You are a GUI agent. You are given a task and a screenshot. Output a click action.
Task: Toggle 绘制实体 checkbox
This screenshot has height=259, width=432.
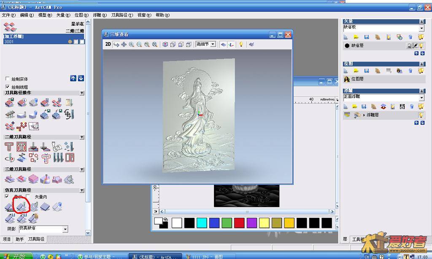click(8, 79)
